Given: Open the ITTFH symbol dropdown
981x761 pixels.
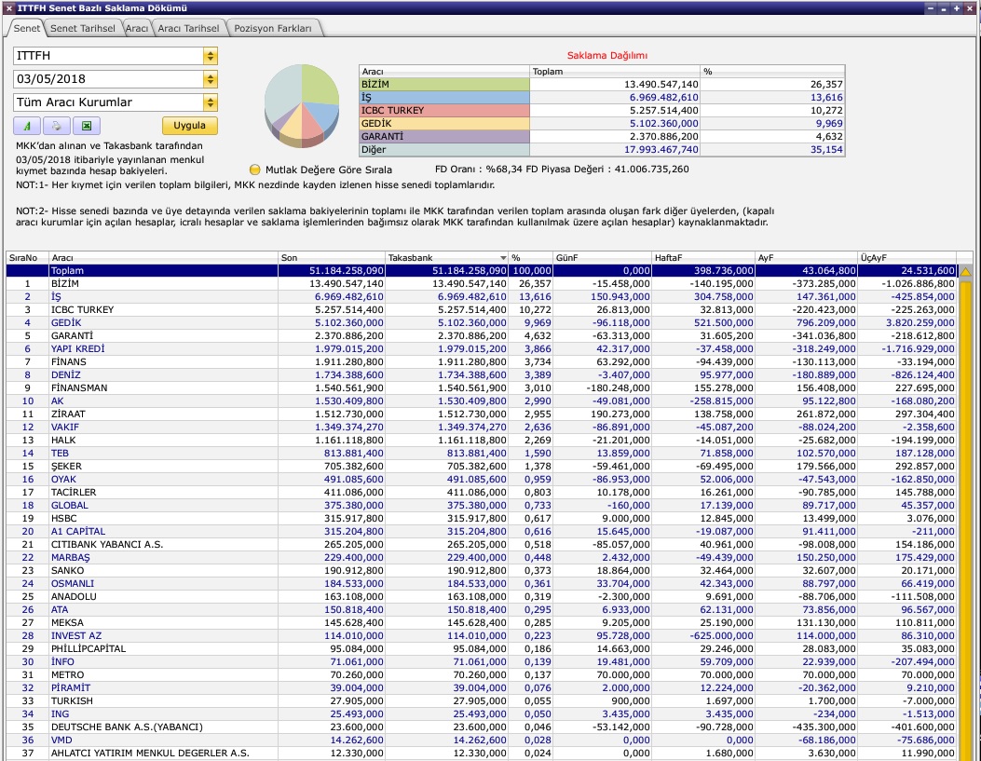Looking at the screenshot, I should tap(211, 56).
